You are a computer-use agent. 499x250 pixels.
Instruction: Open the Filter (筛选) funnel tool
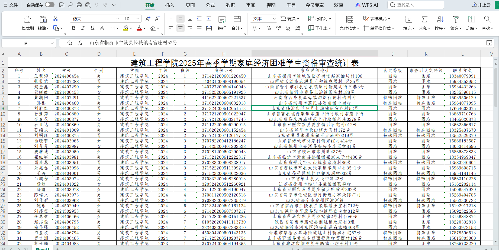(x=456, y=19)
